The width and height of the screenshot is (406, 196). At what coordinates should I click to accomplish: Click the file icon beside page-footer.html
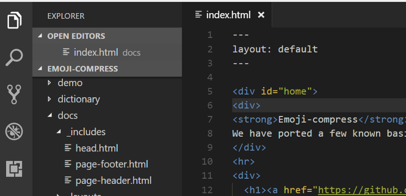(x=68, y=164)
